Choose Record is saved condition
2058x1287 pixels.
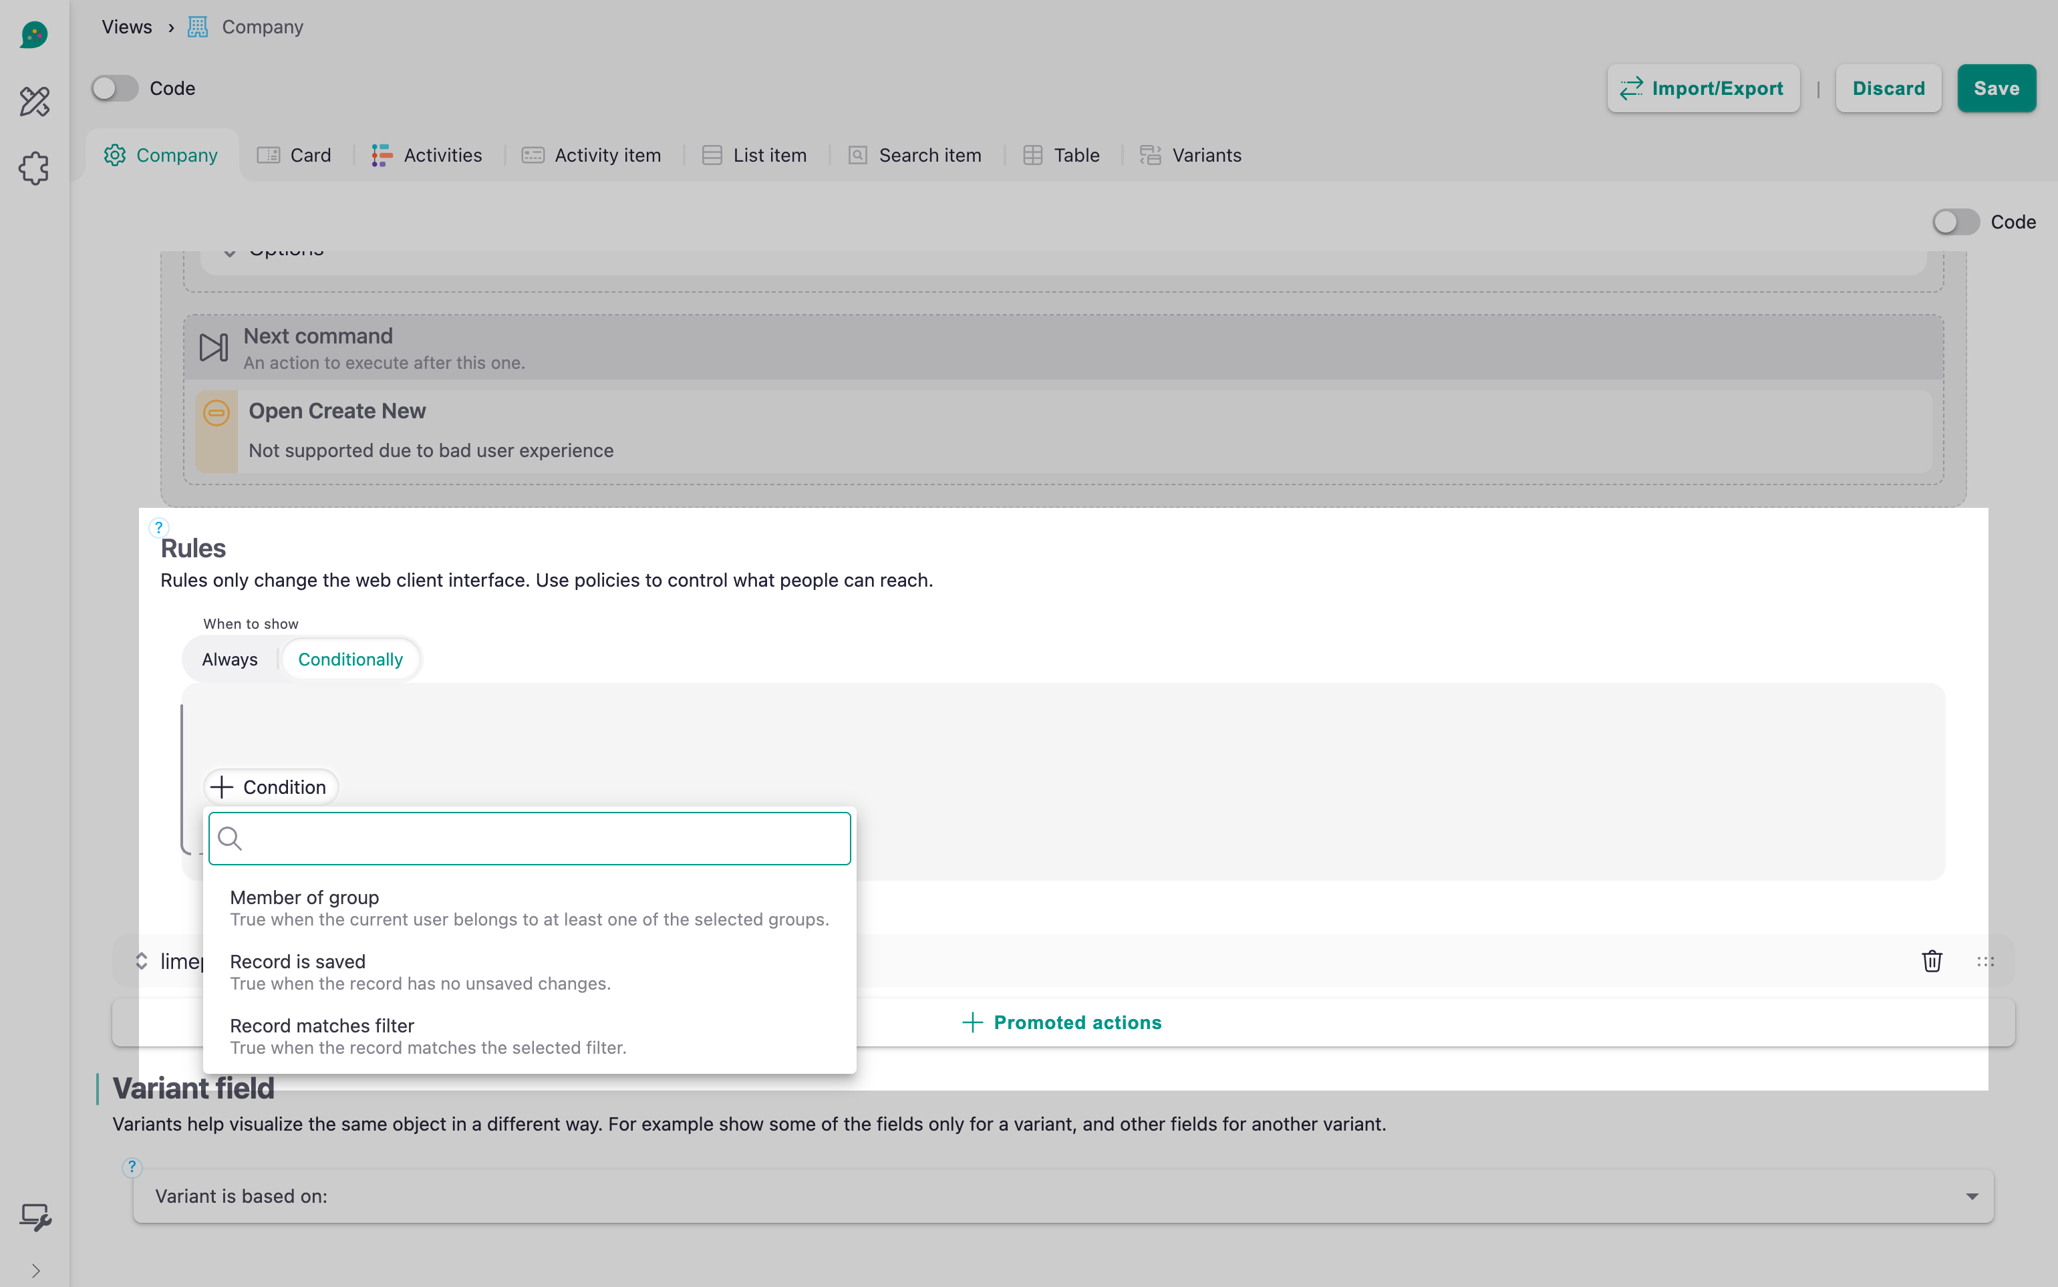pos(529,971)
